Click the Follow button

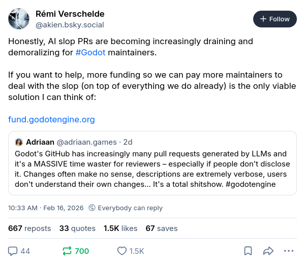tap(275, 19)
